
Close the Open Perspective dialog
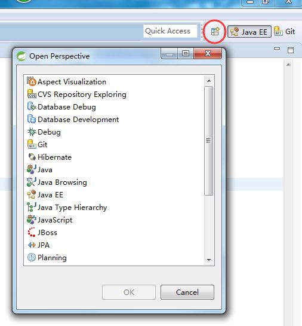[x=208, y=54]
